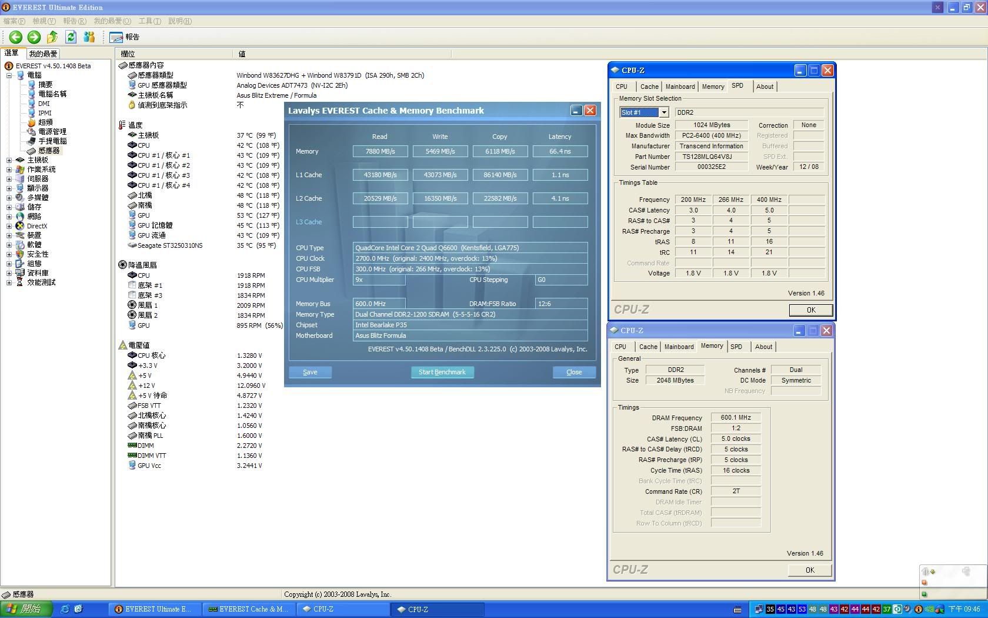Select 電腦名稱 in the tree

tap(52, 94)
